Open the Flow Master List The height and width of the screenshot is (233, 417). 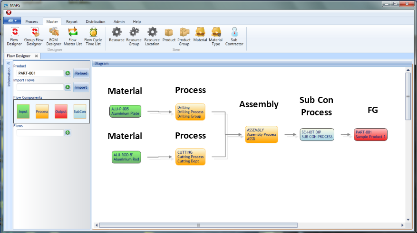point(73,37)
